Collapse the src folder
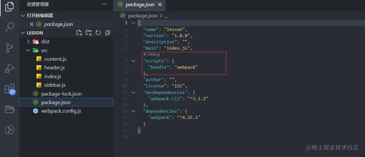This screenshot has width=365, height=157. pos(28,50)
